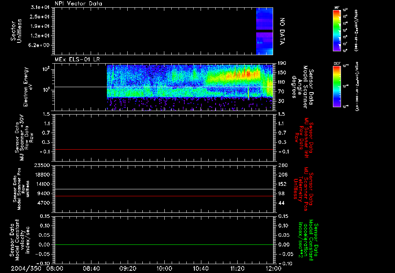Click the green line in the velocity panel

click(x=164, y=244)
